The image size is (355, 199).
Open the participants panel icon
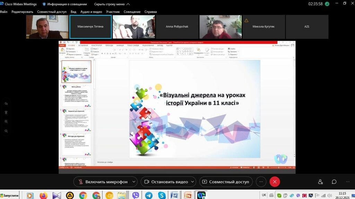[320, 182]
